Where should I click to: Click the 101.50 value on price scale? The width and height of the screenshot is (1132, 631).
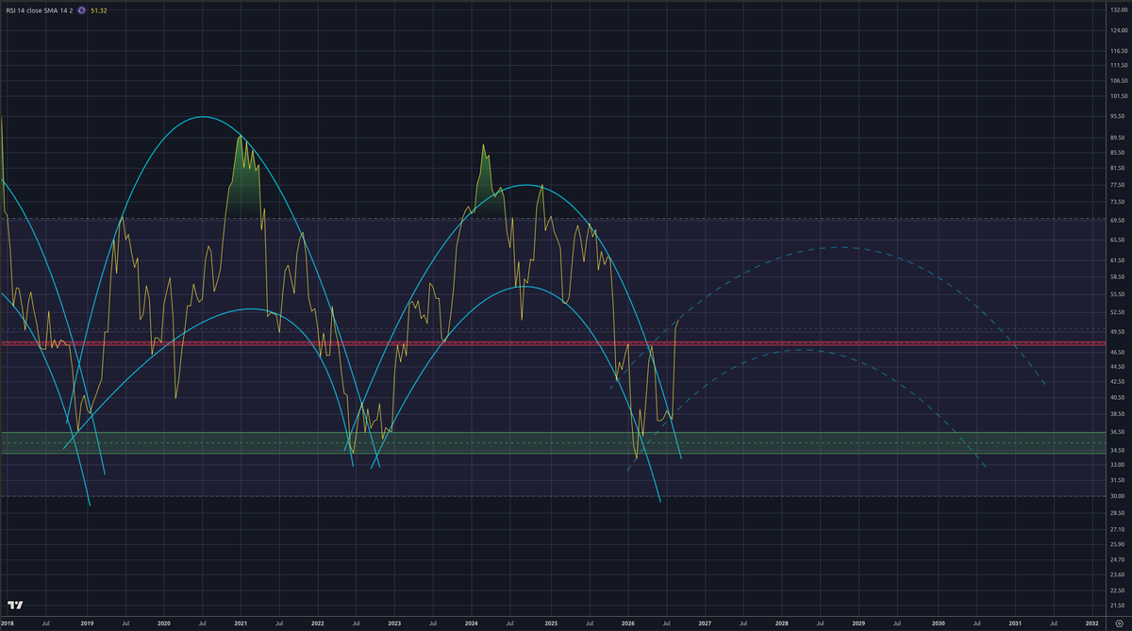click(1119, 95)
